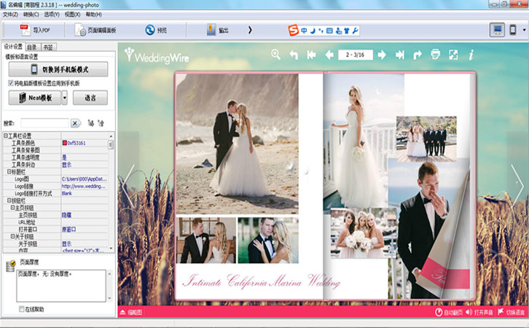This screenshot has height=328, width=529.
Task: Click the 切换到手机版模式 button
Action: coord(58,69)
